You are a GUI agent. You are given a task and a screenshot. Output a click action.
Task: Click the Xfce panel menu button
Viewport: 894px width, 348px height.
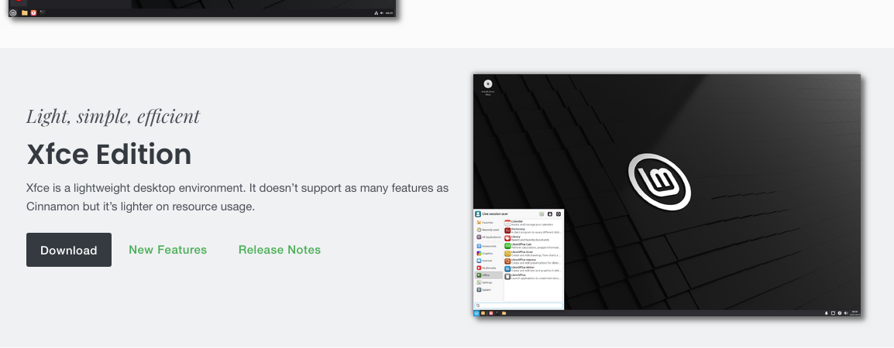point(477,313)
